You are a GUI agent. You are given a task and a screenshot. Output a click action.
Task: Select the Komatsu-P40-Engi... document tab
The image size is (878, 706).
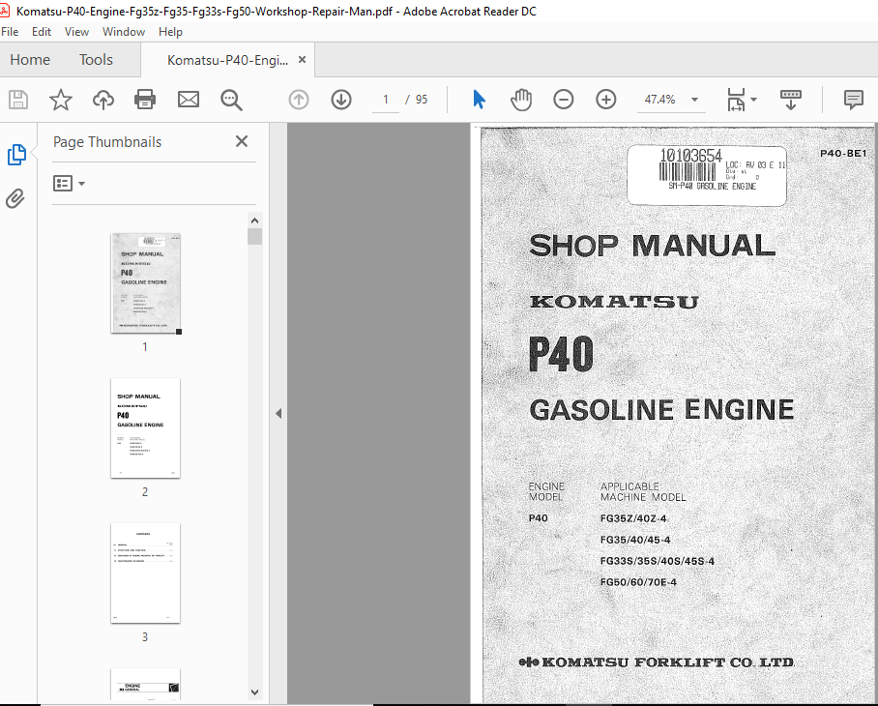coord(227,60)
